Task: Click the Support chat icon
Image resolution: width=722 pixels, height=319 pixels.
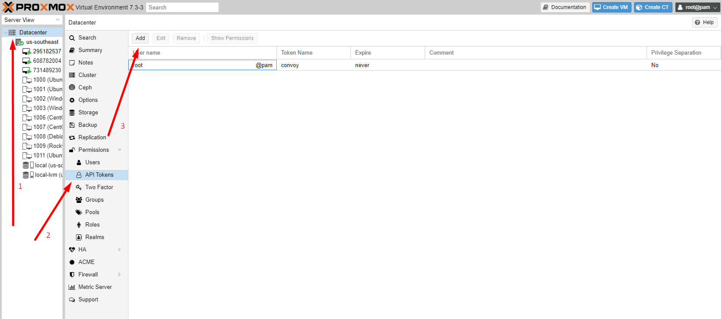Action: click(x=72, y=300)
